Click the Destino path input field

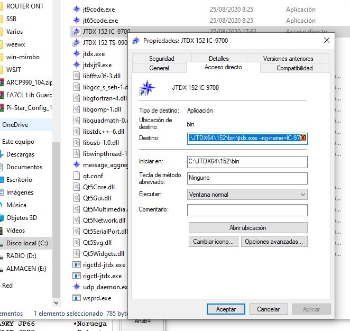247,139
